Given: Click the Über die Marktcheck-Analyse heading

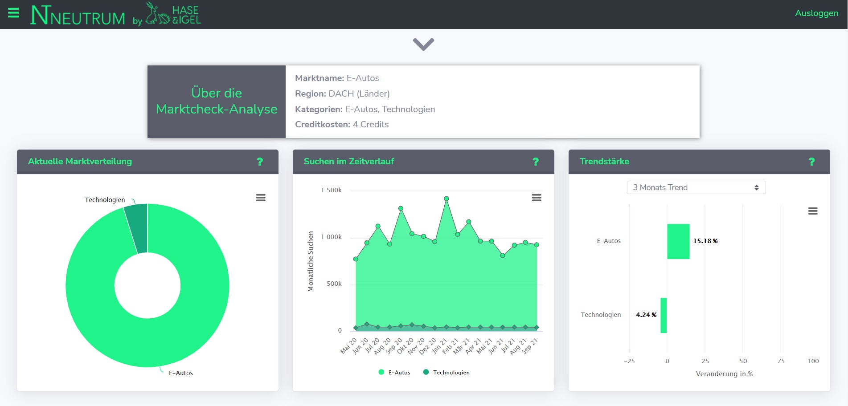Looking at the screenshot, I should point(217,101).
